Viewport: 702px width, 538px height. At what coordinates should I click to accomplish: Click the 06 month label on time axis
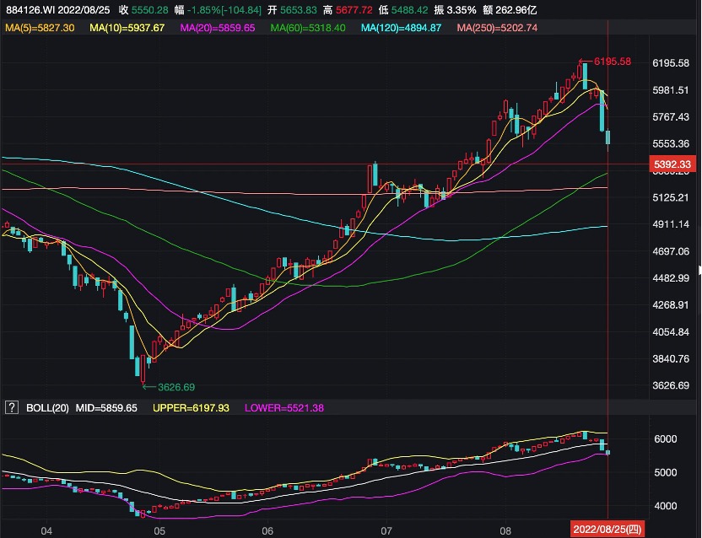tap(268, 531)
